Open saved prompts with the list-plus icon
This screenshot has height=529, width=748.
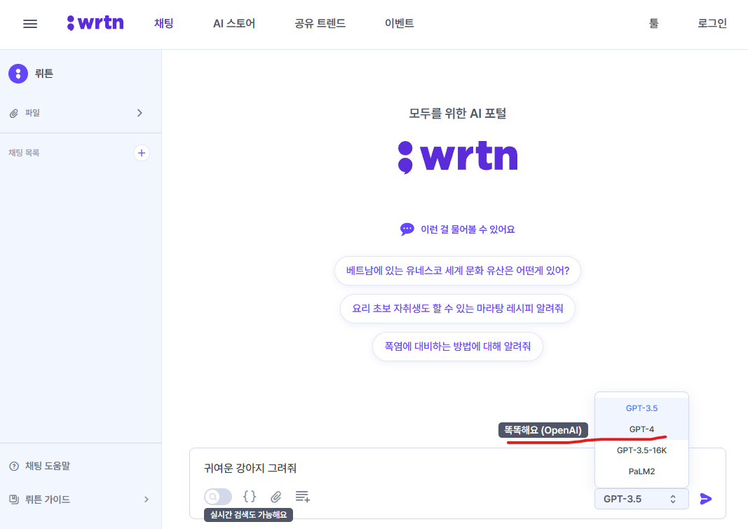pos(302,496)
